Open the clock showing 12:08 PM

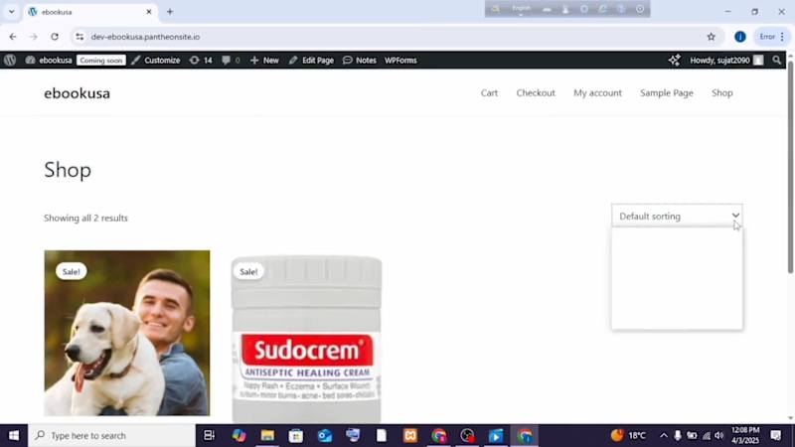coord(745,435)
